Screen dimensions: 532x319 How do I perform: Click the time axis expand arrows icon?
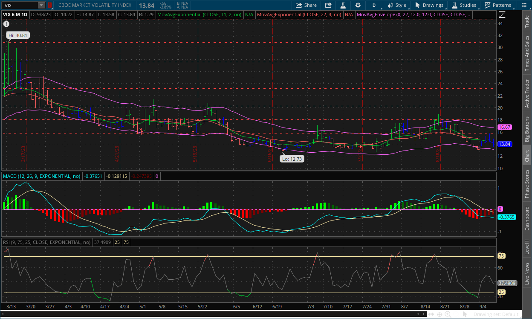pyautogui.click(x=431, y=314)
